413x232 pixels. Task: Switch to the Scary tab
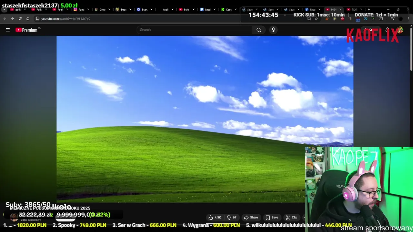pyautogui.click(x=144, y=10)
